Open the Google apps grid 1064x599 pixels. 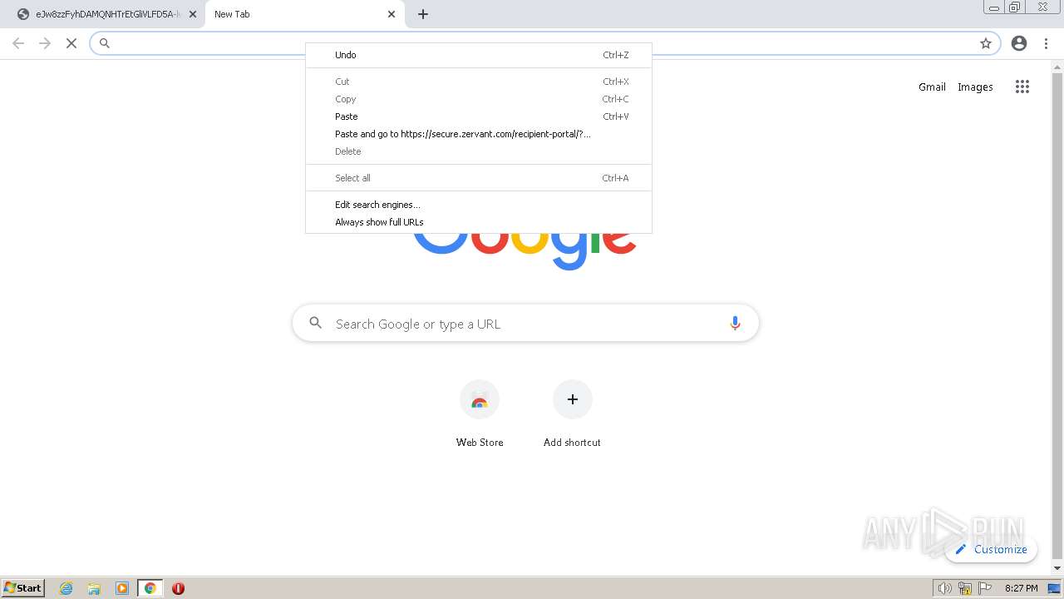1022,87
